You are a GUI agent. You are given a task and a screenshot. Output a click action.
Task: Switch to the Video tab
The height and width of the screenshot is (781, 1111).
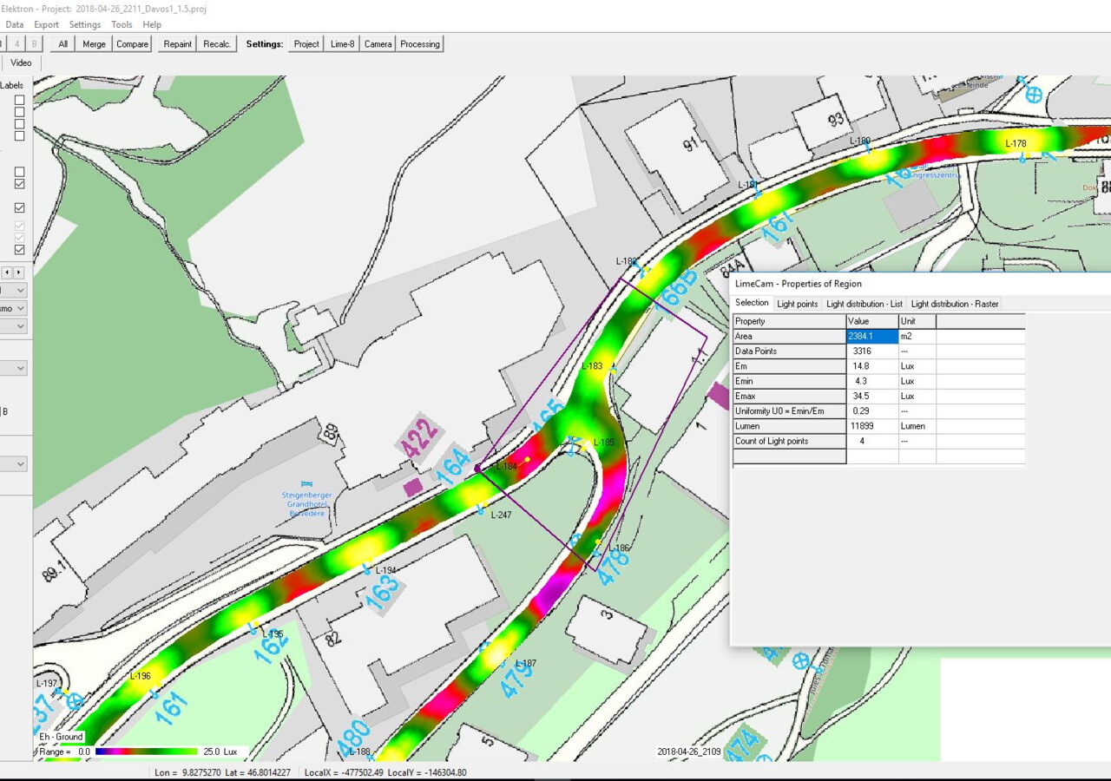tap(21, 62)
